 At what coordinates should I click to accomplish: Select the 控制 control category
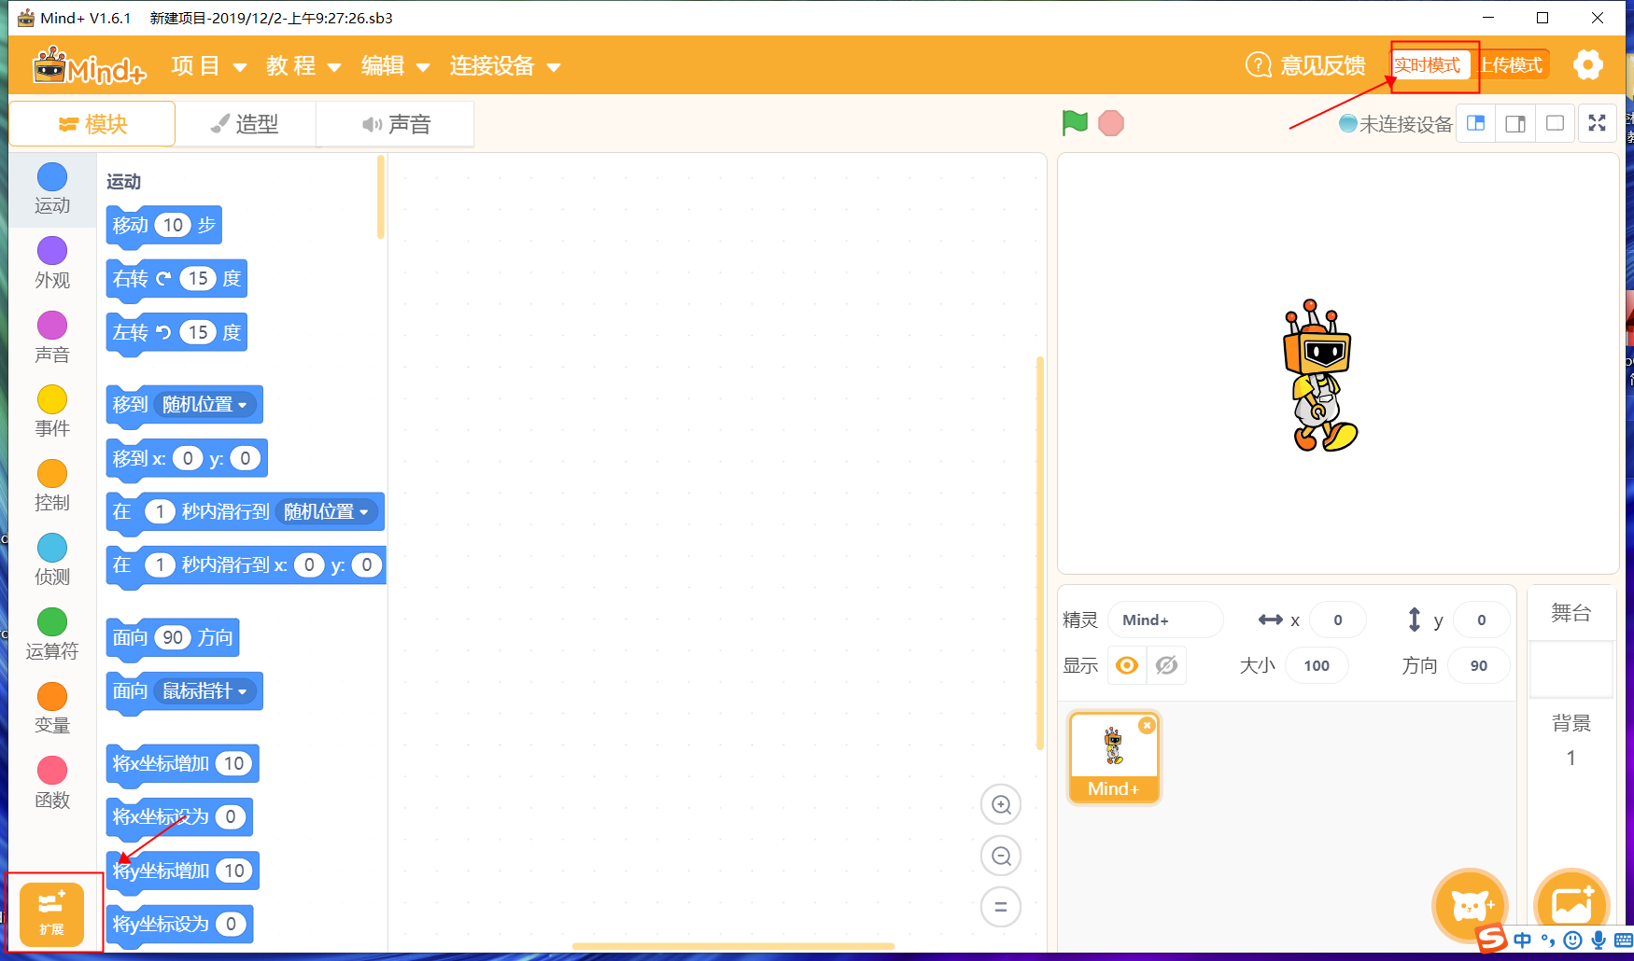tap(52, 485)
